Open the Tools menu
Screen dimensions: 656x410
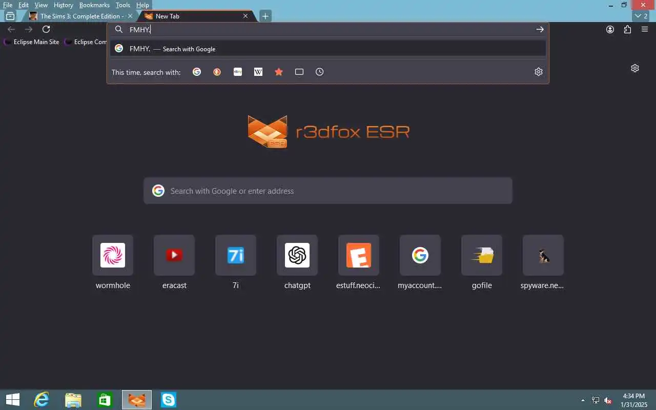tap(123, 5)
